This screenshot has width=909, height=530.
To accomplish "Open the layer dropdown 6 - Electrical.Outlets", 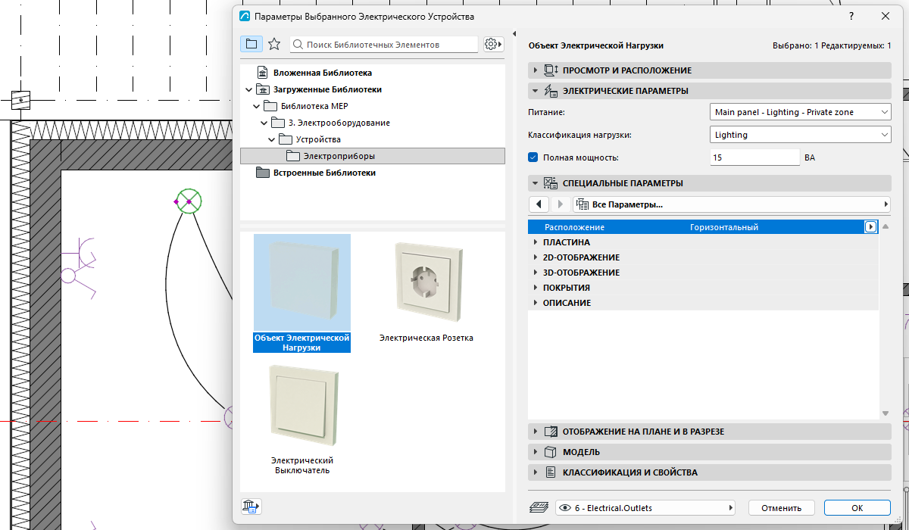I will click(x=645, y=508).
